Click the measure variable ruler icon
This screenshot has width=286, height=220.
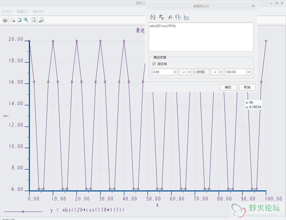pos(178,17)
